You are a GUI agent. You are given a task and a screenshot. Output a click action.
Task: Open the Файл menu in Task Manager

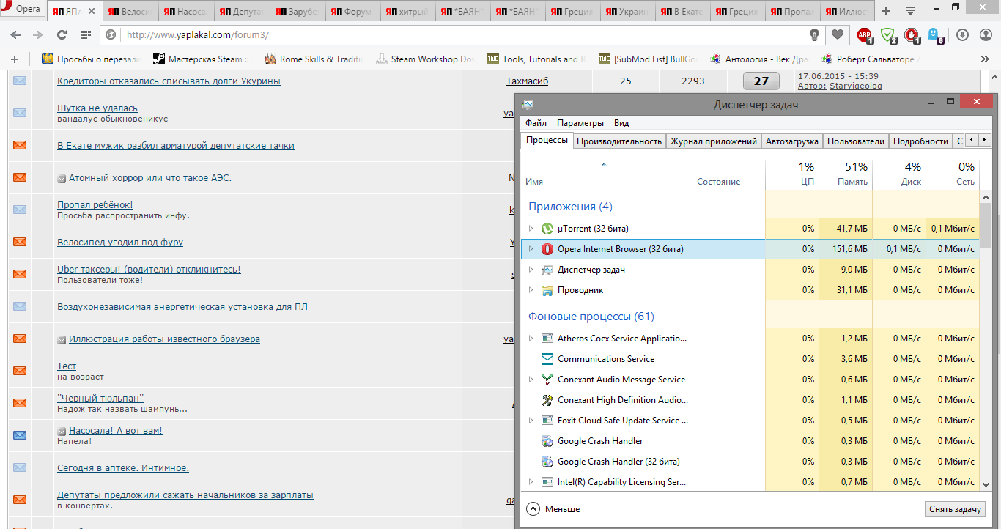[536, 123]
